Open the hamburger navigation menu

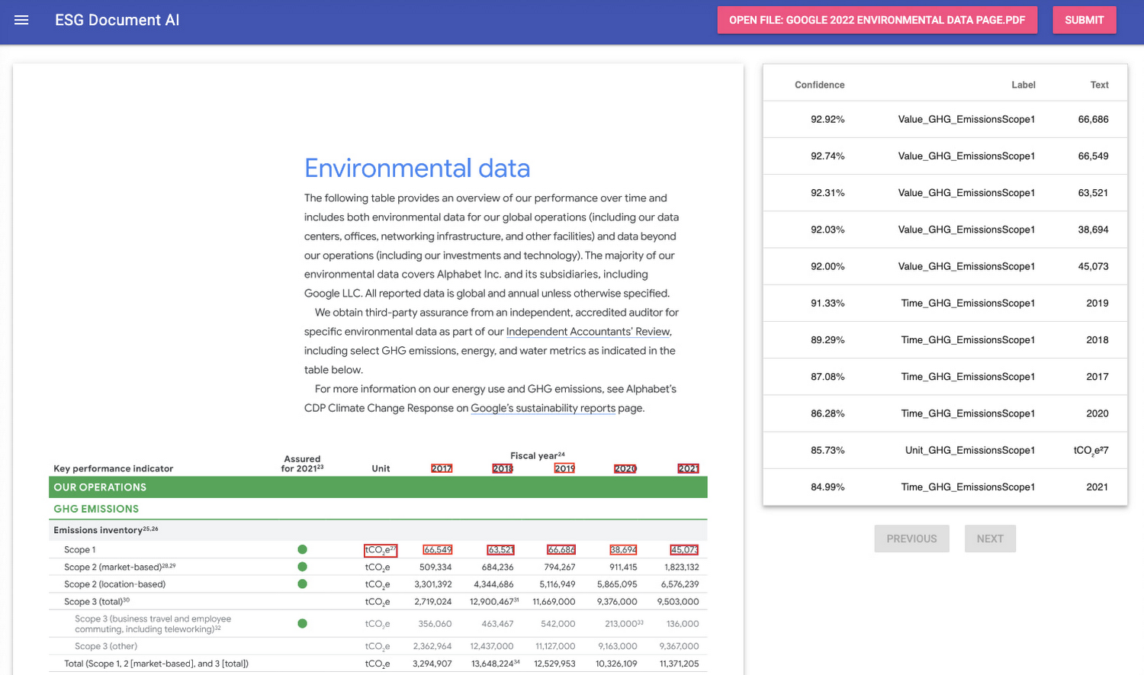(21, 20)
